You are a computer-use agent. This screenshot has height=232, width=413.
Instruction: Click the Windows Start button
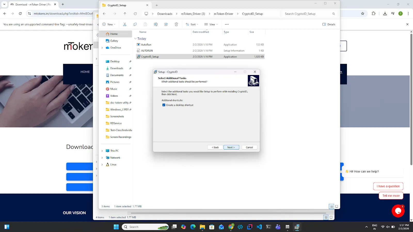pyautogui.click(x=116, y=227)
